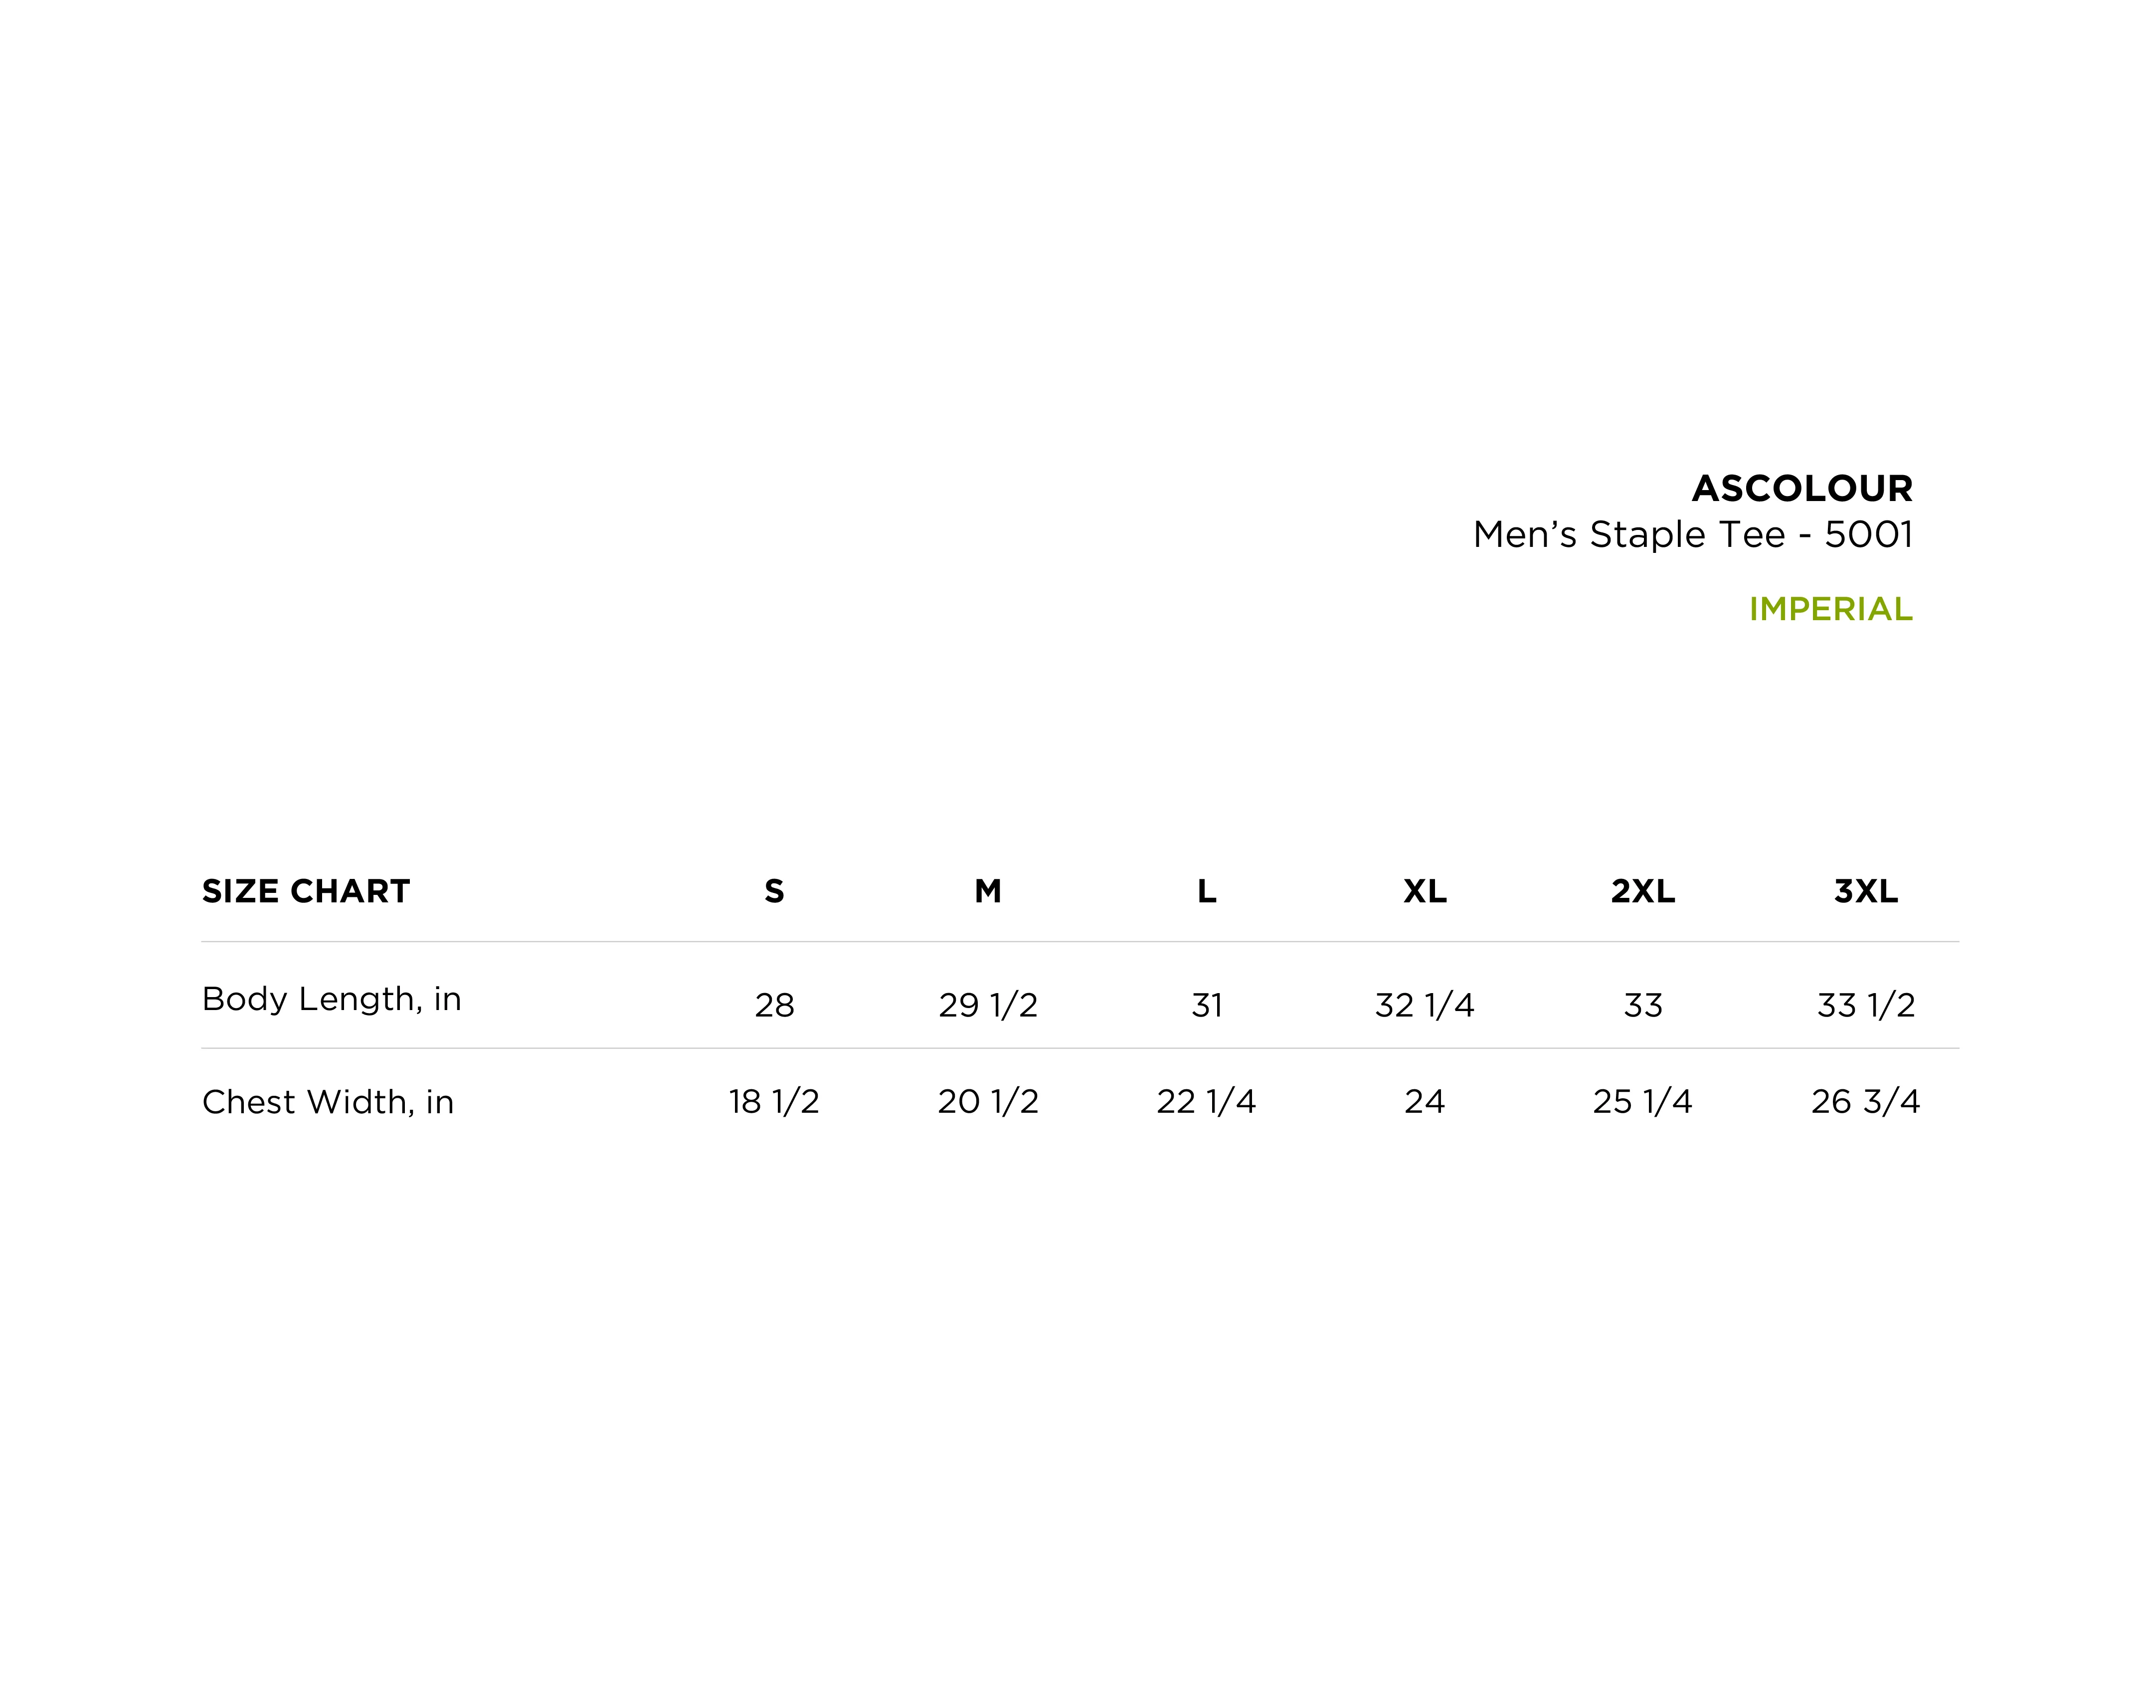This screenshot has width=2156, height=1708.
Task: Click the chest width value 24
Action: tap(1425, 1102)
